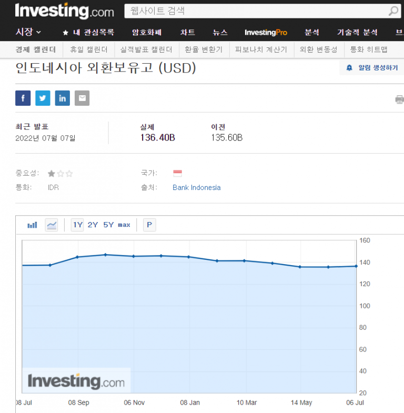Open the InvestingPro menu item
The height and width of the screenshot is (413, 404).
point(266,32)
